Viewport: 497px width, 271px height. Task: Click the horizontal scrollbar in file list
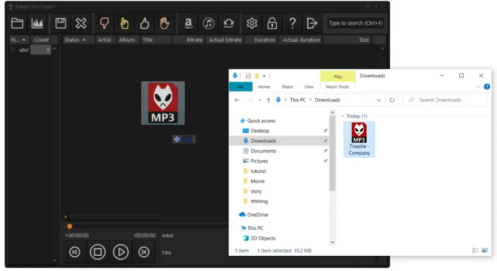[x=115, y=217]
